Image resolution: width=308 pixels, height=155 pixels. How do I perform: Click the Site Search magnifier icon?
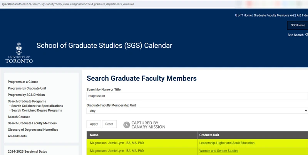[x=306, y=35]
